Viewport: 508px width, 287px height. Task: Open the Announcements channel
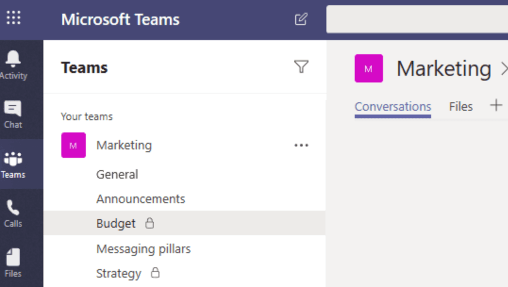pos(141,199)
